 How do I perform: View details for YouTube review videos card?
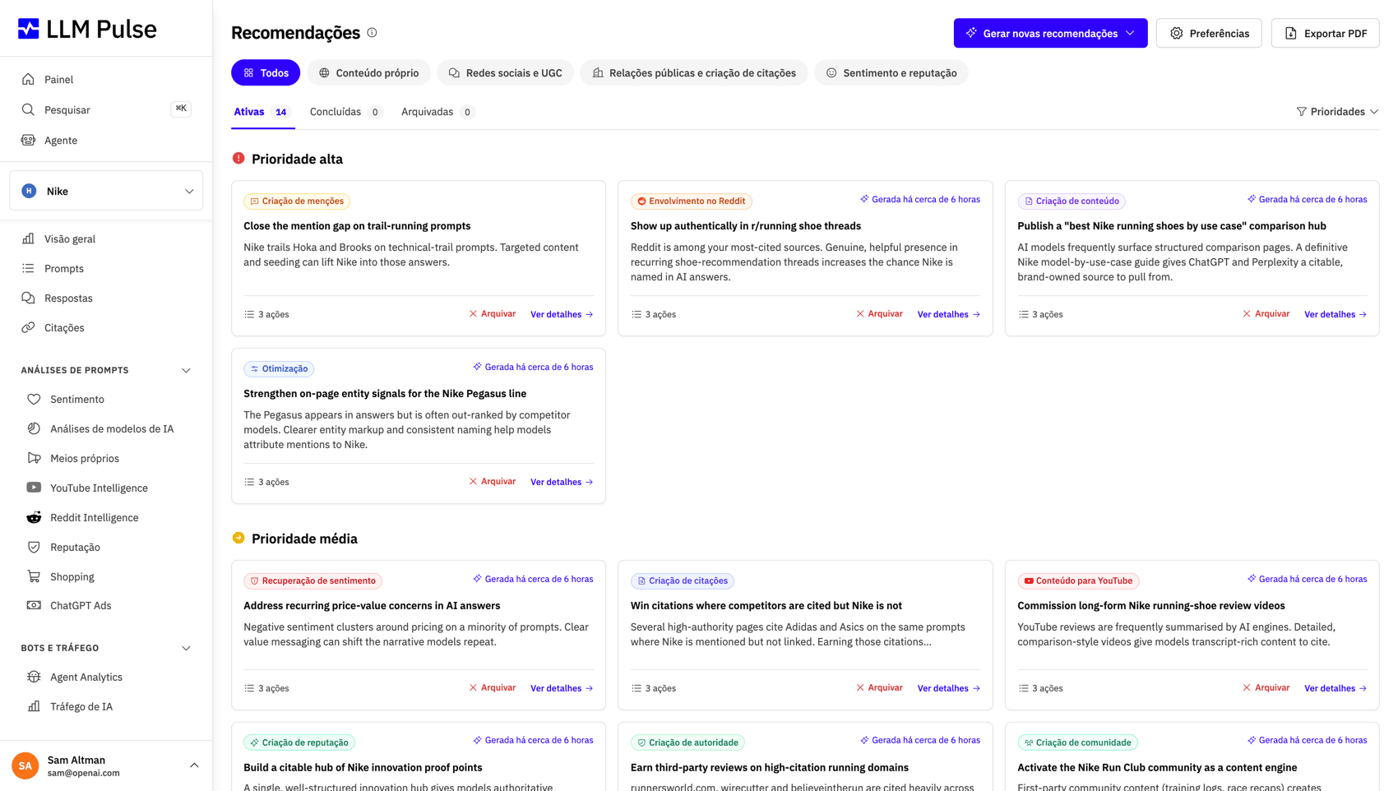pyautogui.click(x=1336, y=689)
